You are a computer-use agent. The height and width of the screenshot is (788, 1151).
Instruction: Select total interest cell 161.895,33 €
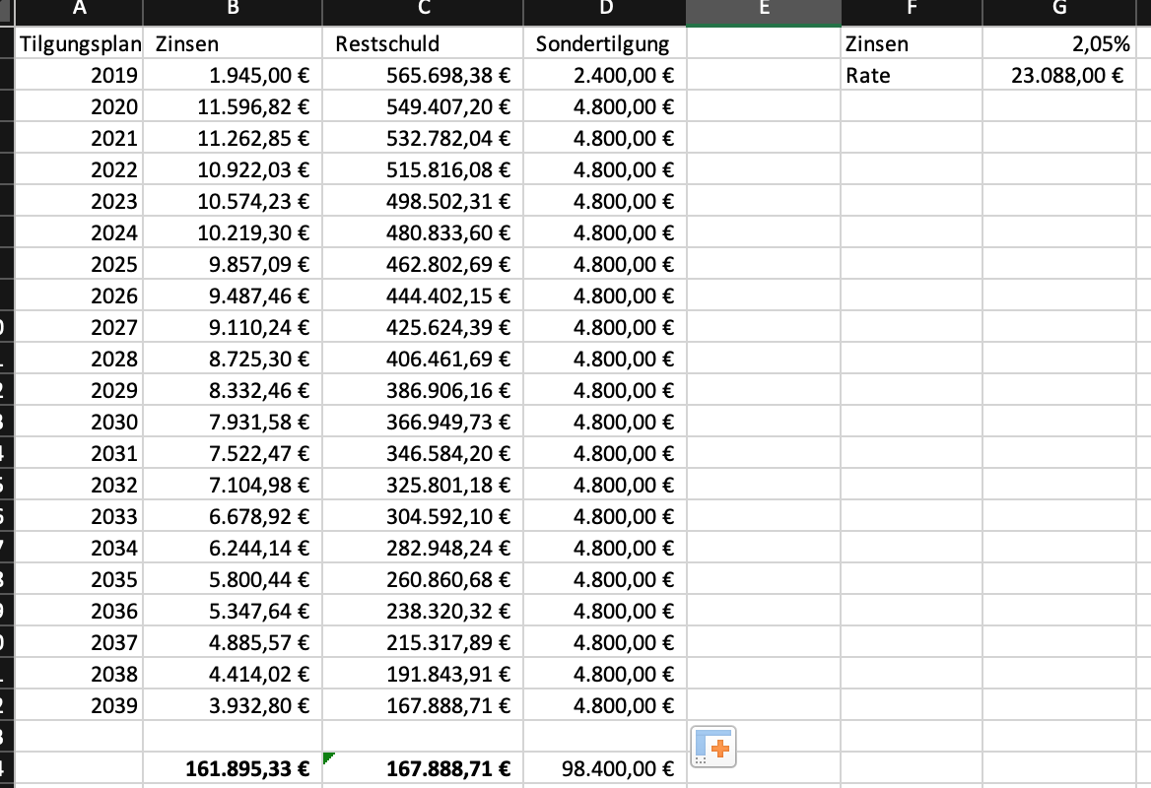(233, 768)
